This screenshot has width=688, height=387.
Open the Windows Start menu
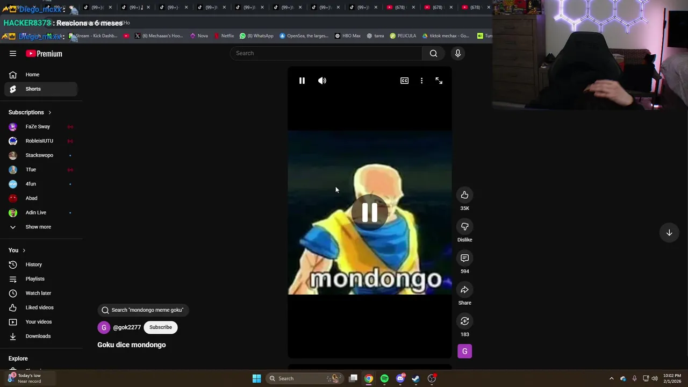[257, 378]
